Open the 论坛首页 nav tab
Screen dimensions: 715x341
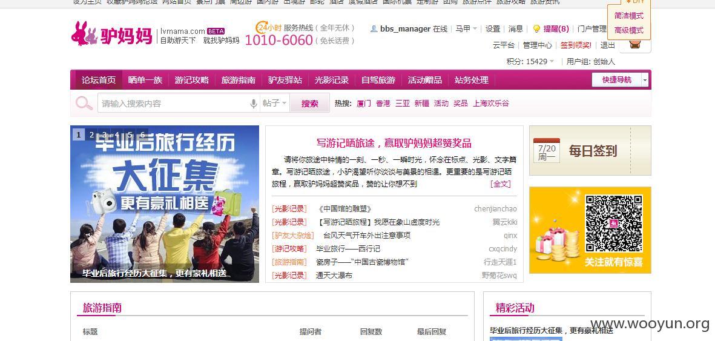point(99,80)
